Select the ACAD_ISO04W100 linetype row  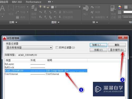[46, 71]
